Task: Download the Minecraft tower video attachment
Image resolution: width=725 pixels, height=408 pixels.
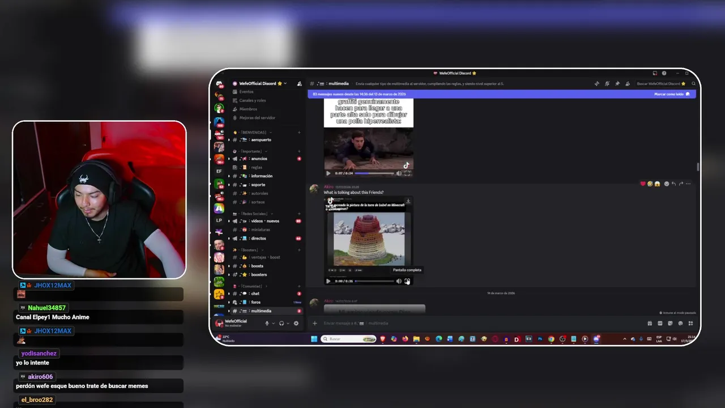Action: tap(408, 201)
